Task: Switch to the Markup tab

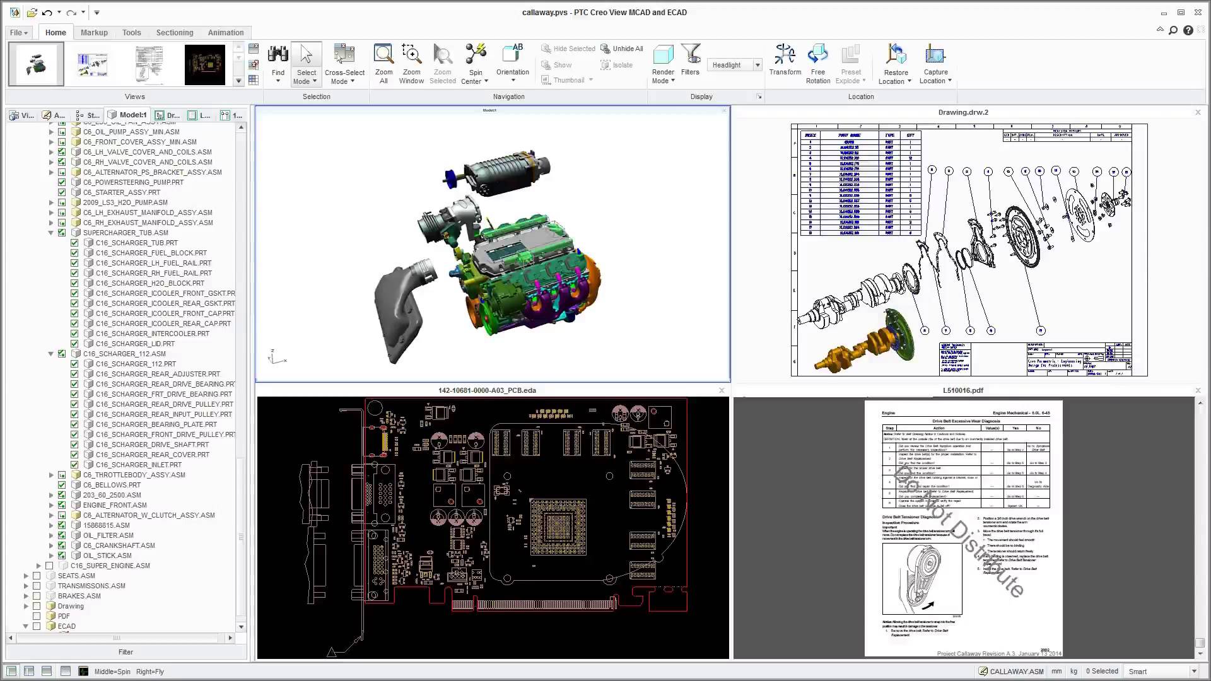Action: 94,32
